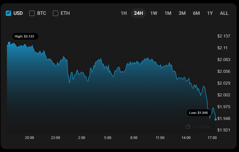Image resolution: width=239 pixels, height=152 pixels.
Task: Click the 20:00 time axis label
Action: pyautogui.click(x=29, y=138)
